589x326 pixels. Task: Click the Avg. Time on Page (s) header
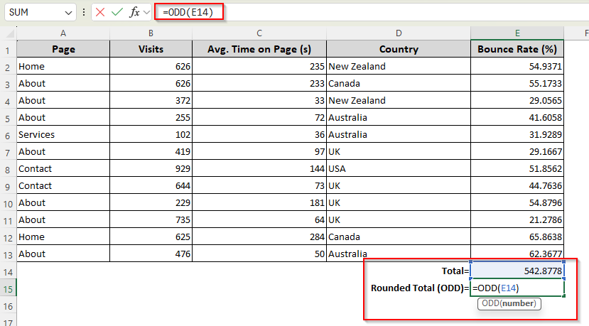(x=259, y=49)
